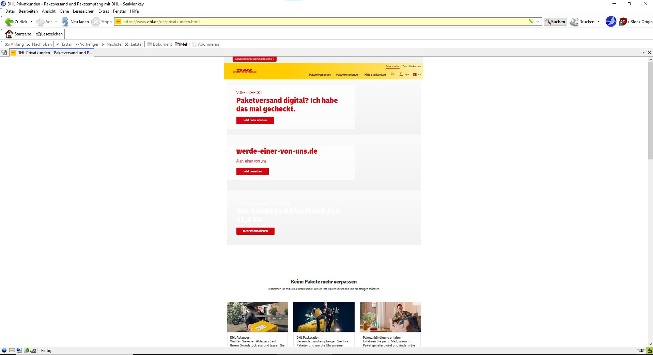This screenshot has width=653, height=355.
Task: Switch to Geschäftskunden in the DHL header
Action: pyautogui.click(x=411, y=66)
